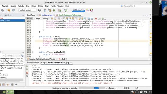Image resolution: width=167 pixels, height=94 pixels.
Task: Click the Build Project hammer icon
Action: [x=45, y=10]
